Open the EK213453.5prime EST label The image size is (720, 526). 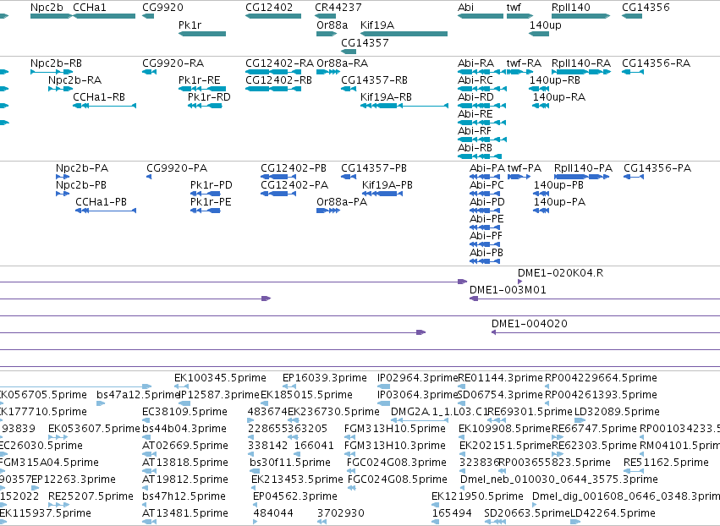tap(297, 479)
